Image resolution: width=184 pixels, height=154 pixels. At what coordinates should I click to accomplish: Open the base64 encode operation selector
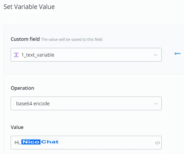coord(86,103)
